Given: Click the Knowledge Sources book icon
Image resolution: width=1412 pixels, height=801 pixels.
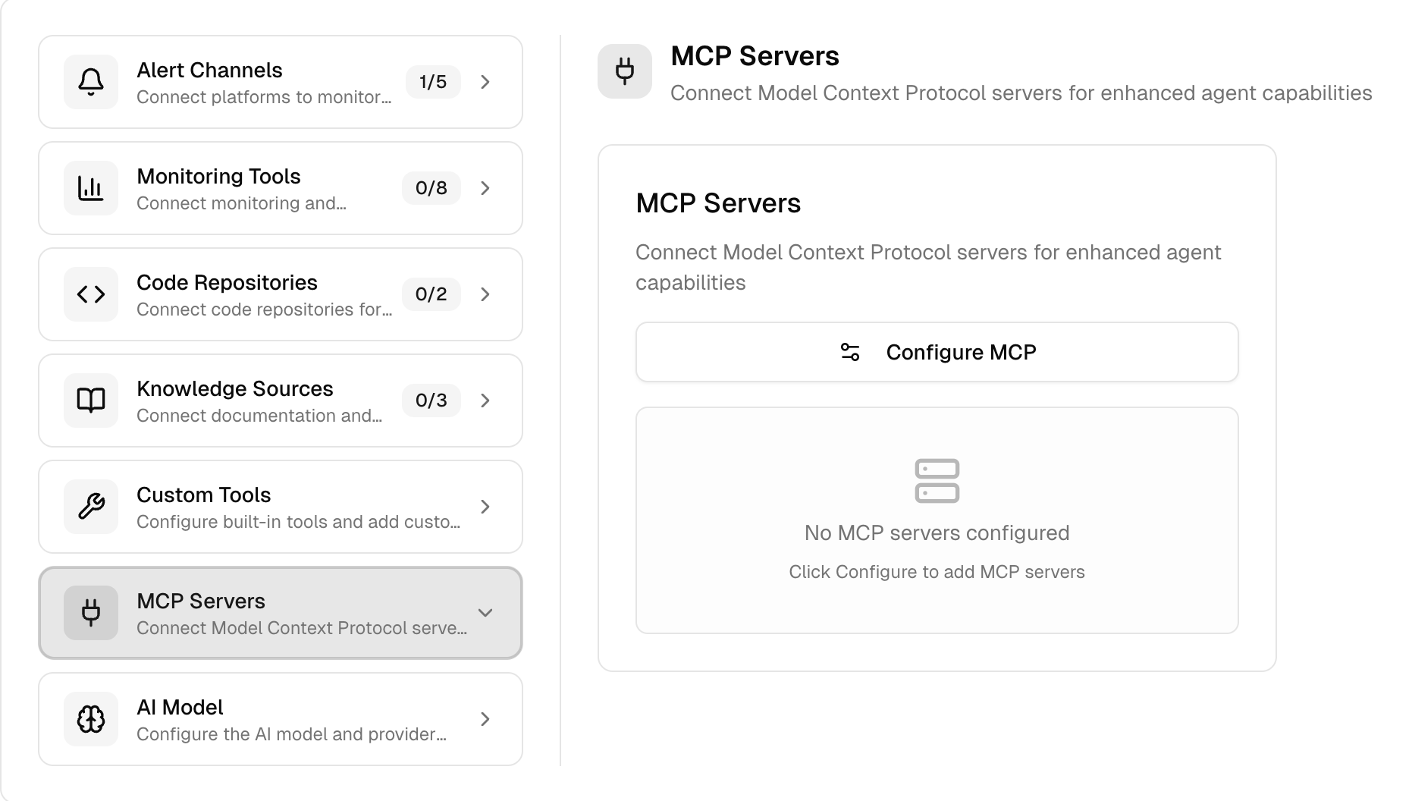Looking at the screenshot, I should [90, 400].
